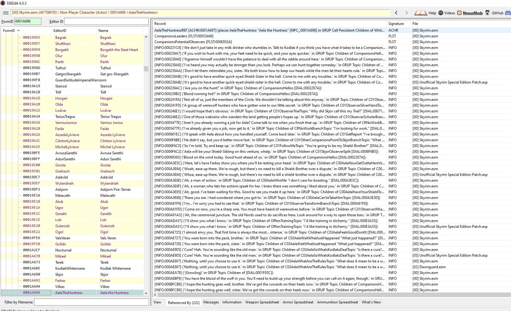This screenshot has width=511, height=311.
Task: Select the Borgakh the Steel Heart row
Action: coord(72,50)
